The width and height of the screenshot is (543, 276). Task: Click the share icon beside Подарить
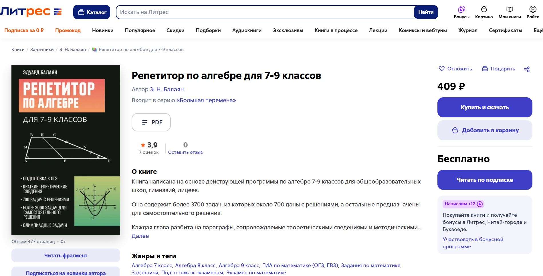(527, 69)
